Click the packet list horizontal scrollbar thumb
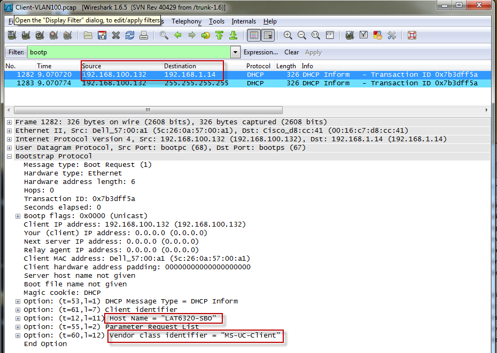 pos(148,110)
